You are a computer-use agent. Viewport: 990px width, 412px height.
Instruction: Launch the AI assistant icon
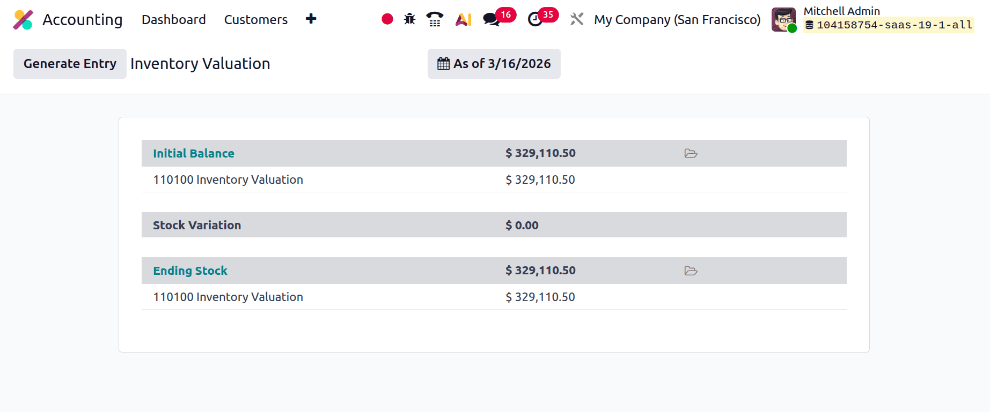coord(463,19)
